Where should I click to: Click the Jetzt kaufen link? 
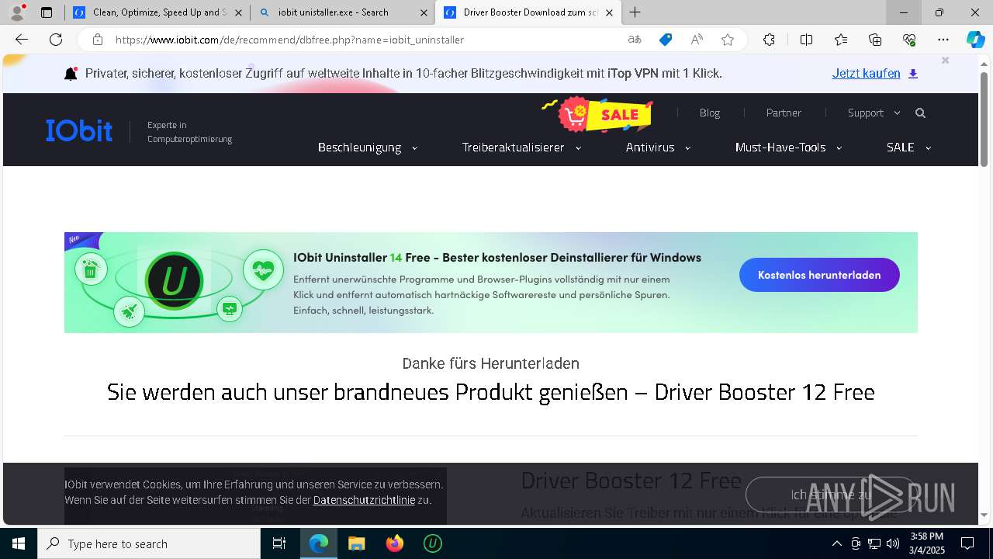[x=866, y=74]
